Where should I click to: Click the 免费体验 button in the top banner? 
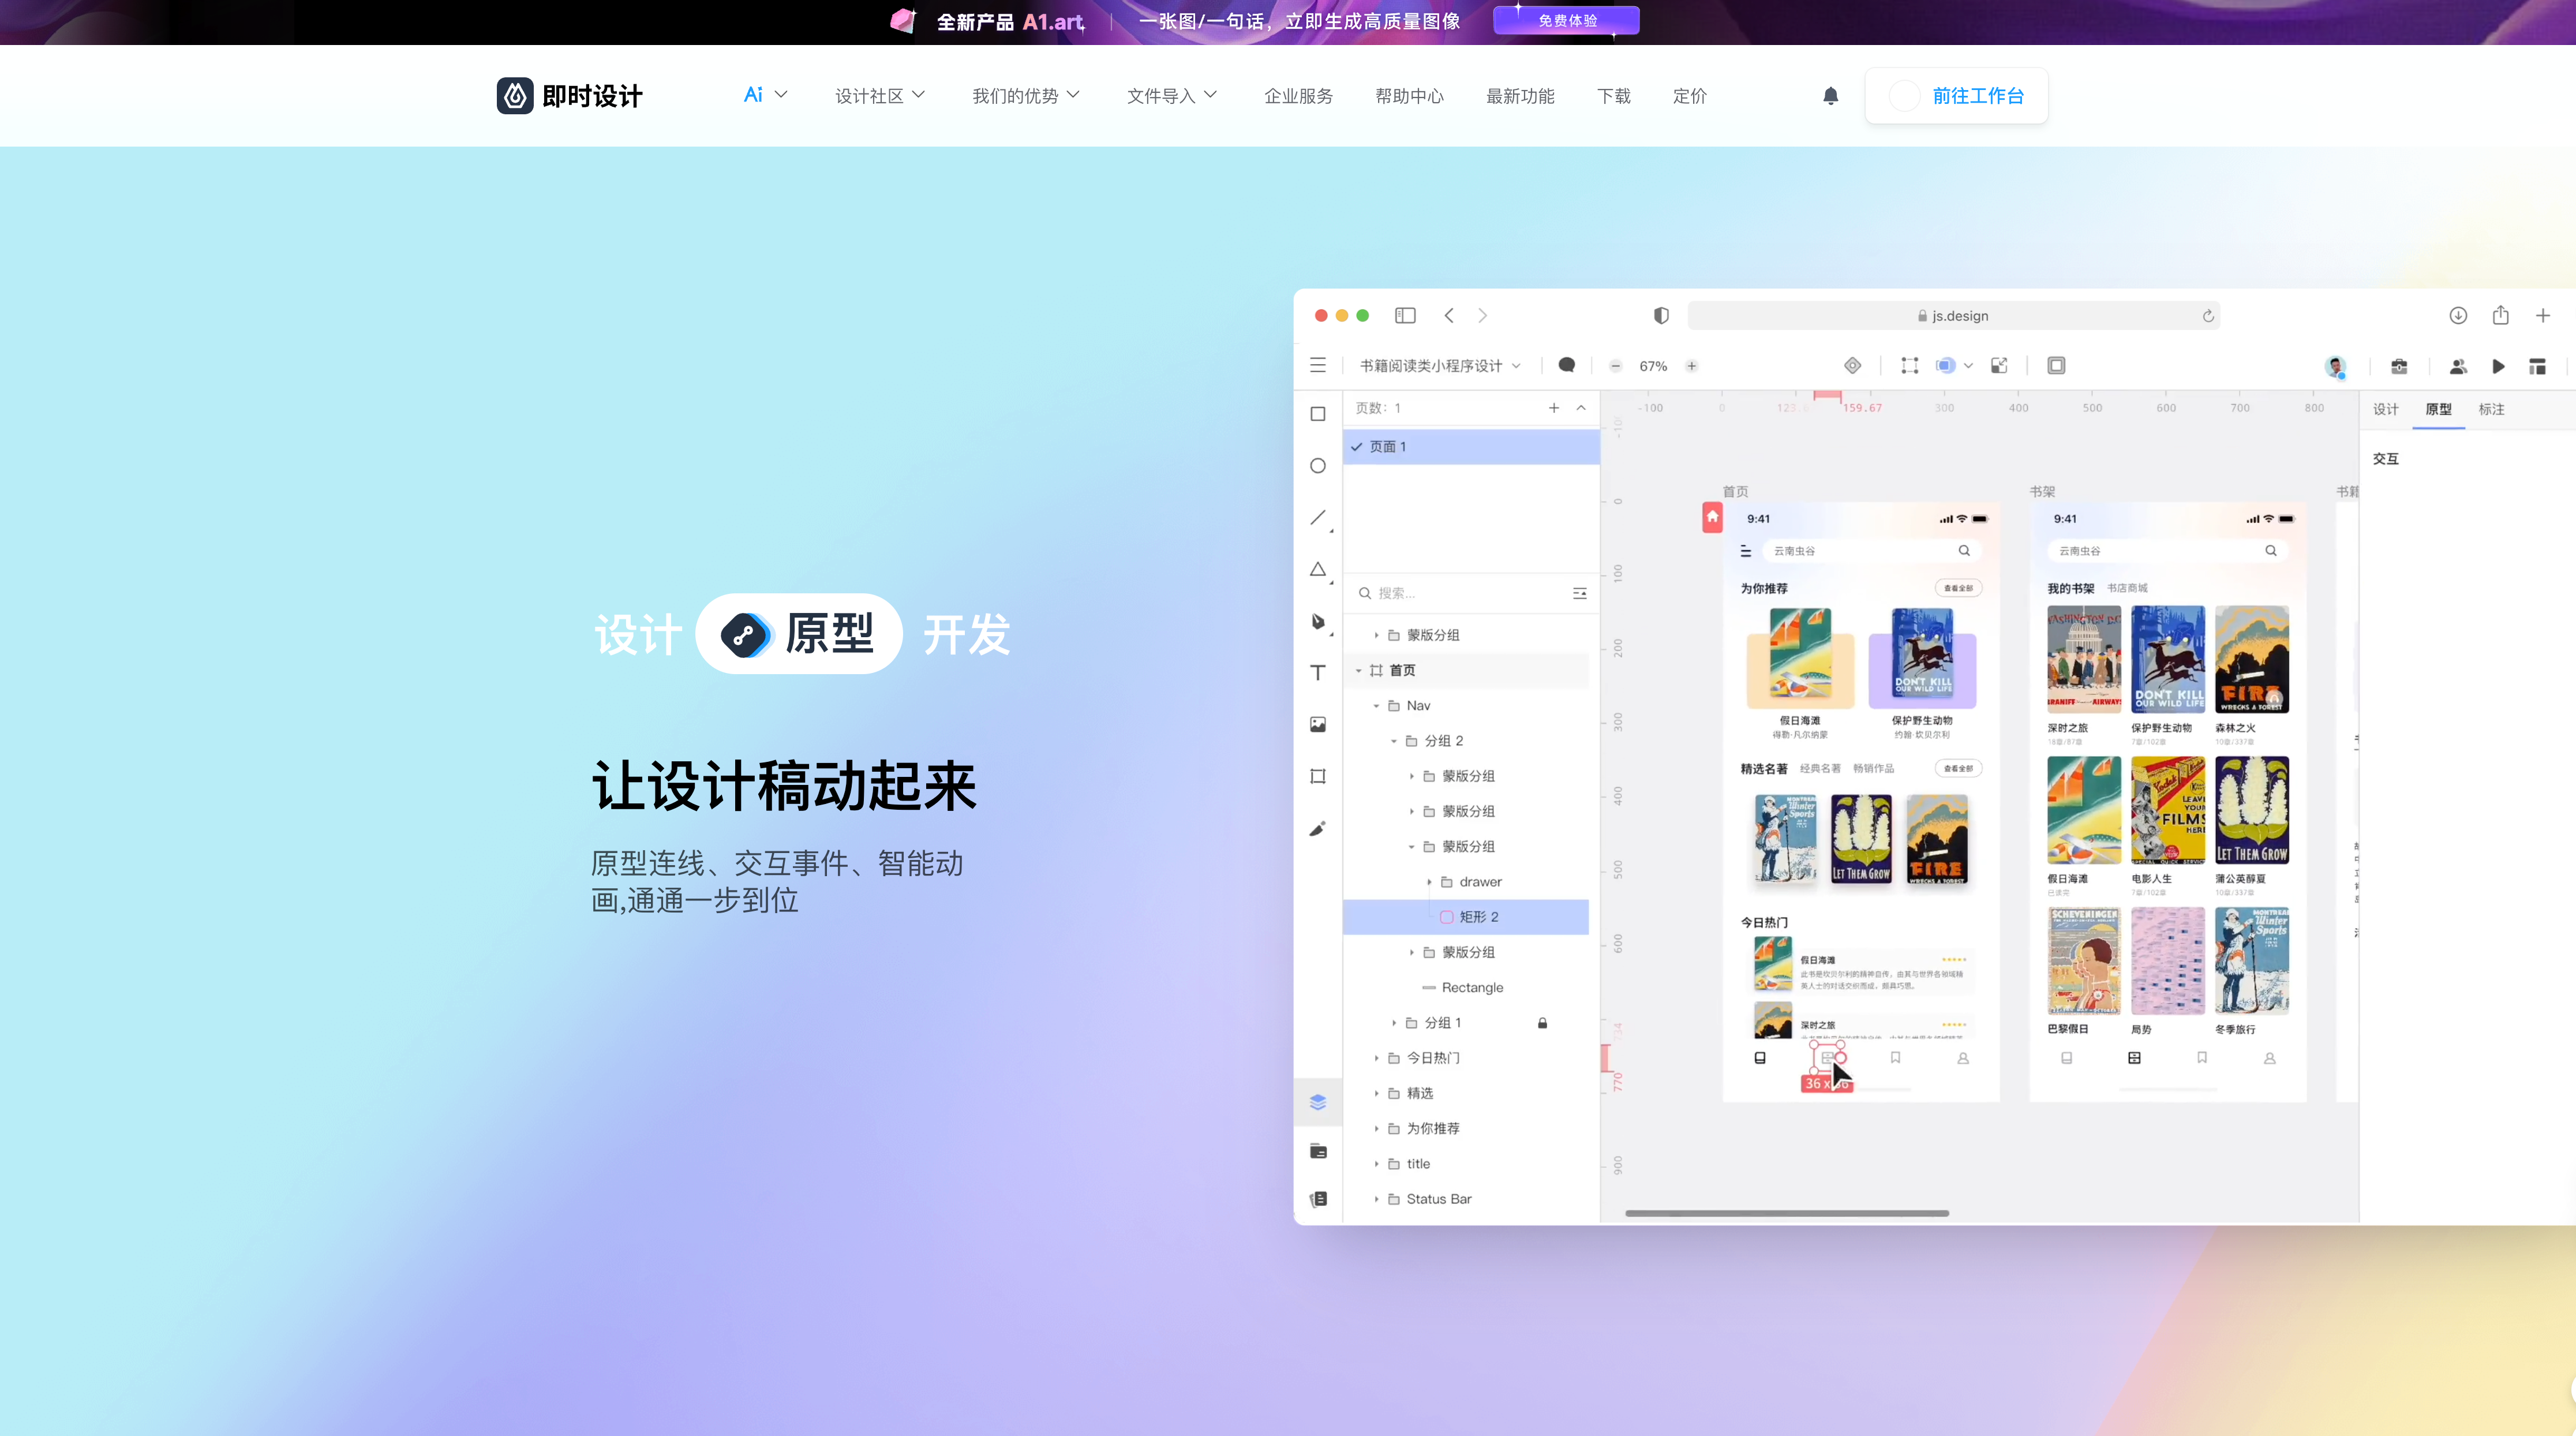(x=1565, y=20)
